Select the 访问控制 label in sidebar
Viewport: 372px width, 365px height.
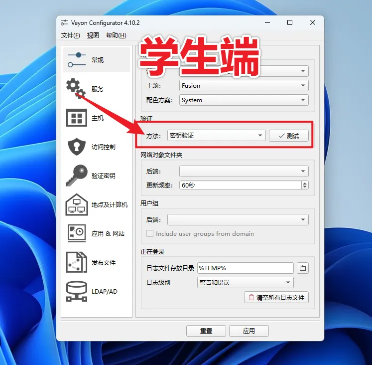104,147
